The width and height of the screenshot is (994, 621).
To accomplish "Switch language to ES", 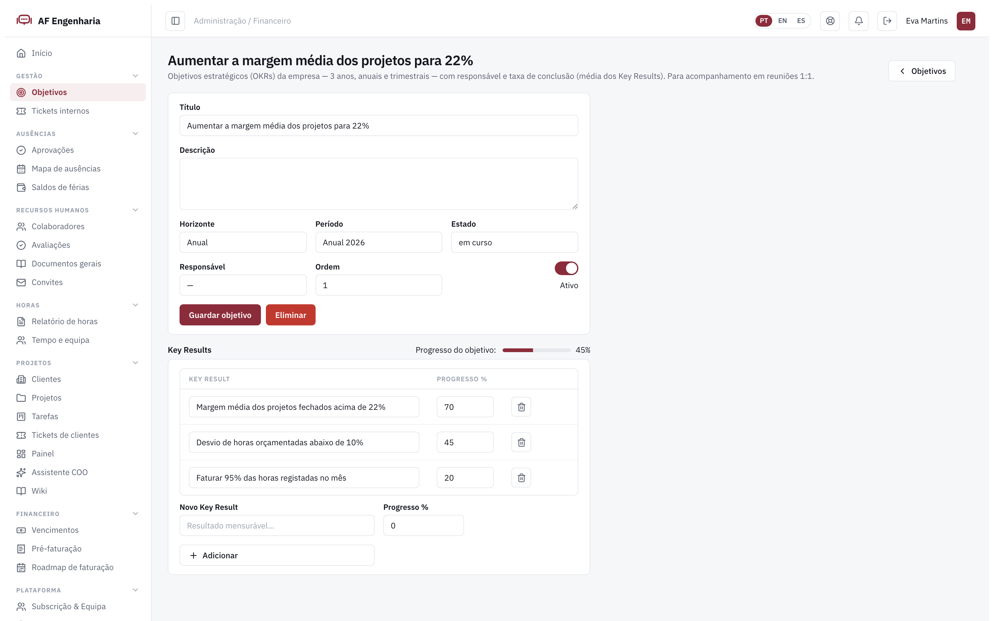I will pyautogui.click(x=801, y=20).
